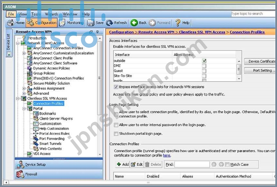Click the Save floppy disk icon
Image resolution: width=277 pixels, height=187 pixels.
tap(91, 22)
